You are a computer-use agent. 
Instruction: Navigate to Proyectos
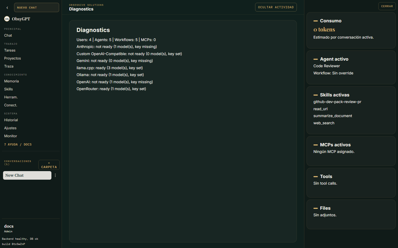[12, 58]
